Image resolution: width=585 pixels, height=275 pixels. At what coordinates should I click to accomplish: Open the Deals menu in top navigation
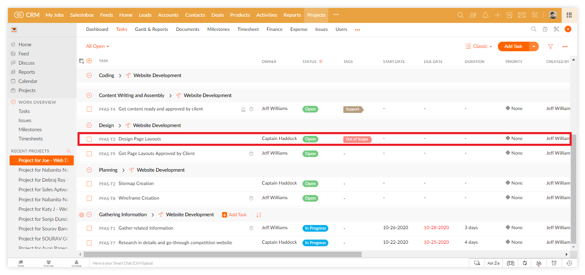(x=217, y=15)
